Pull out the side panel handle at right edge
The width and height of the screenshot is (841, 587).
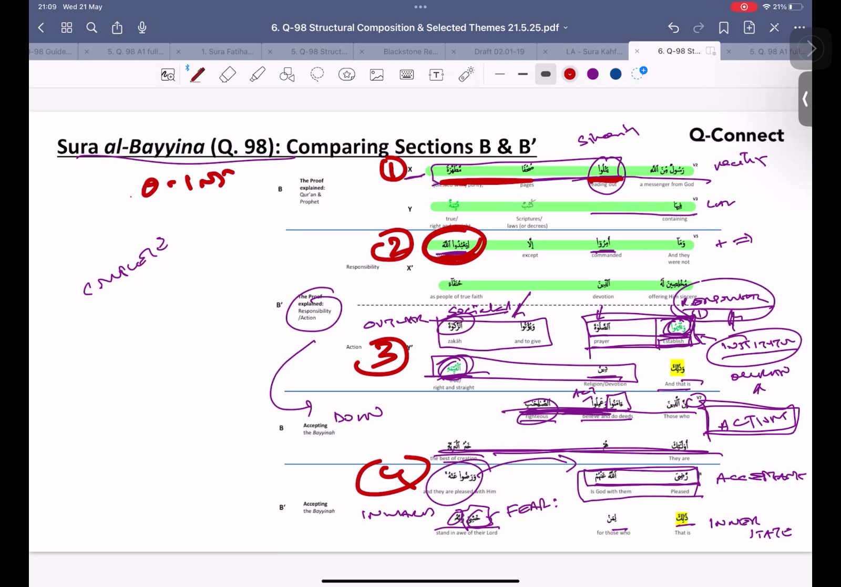pos(805,99)
